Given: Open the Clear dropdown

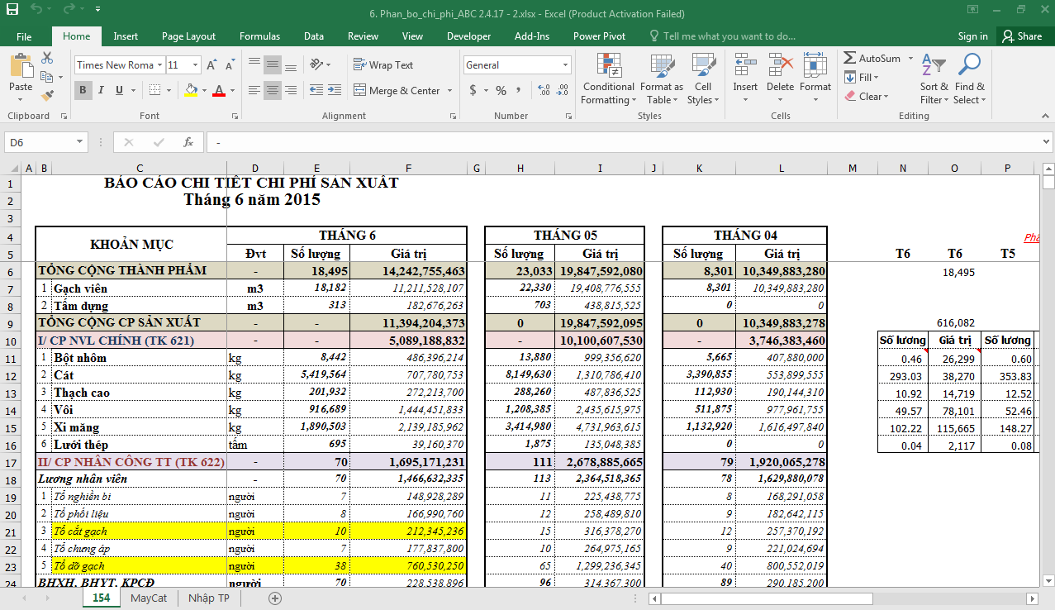Looking at the screenshot, I should 867,96.
